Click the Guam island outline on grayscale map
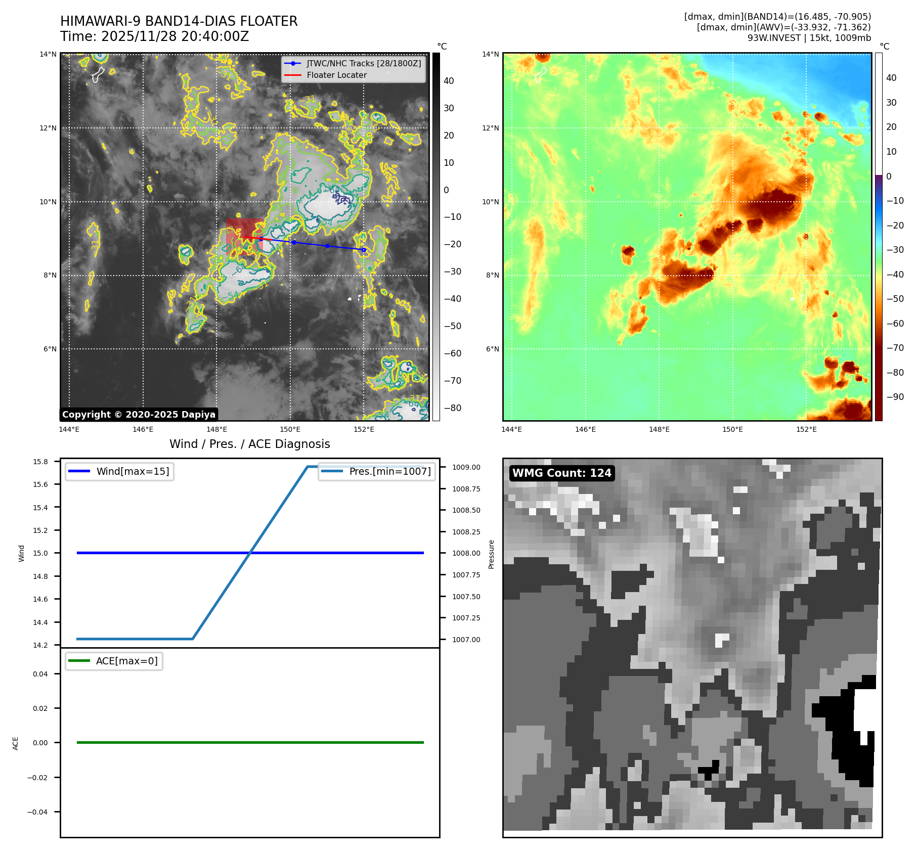This screenshot has width=917, height=856. point(98,75)
